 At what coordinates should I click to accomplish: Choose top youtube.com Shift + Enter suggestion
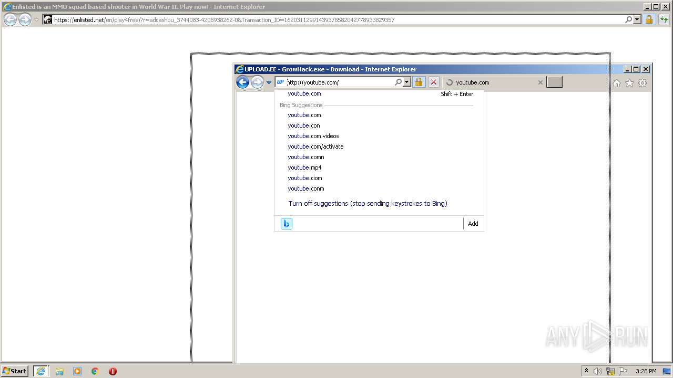[379, 93]
